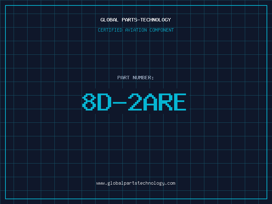Viewport: 272px width, 204px height.
Task: Select the full part number 8D-2ARE
Action: click(134, 102)
